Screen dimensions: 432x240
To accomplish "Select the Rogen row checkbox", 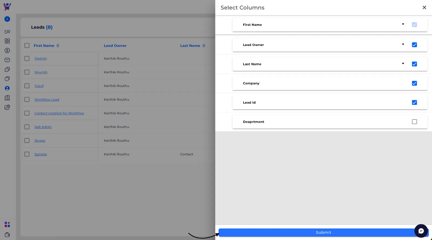I will click(27, 140).
